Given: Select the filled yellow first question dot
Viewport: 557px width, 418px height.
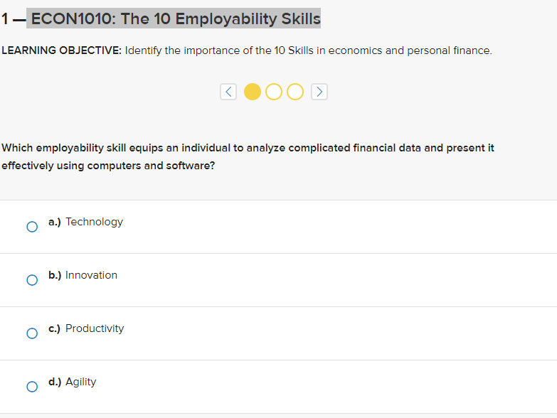Looking at the screenshot, I should pos(253,92).
